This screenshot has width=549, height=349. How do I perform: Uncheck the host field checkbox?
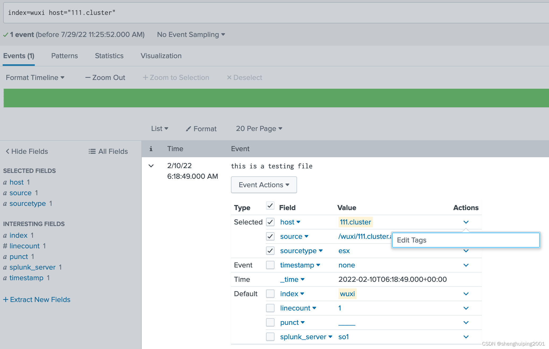(270, 222)
